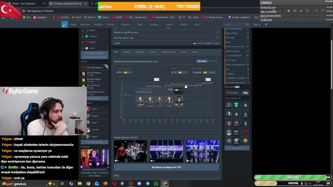
Task: Open the Kick bookmark in the bookmarks bar
Action: (x=27, y=17)
